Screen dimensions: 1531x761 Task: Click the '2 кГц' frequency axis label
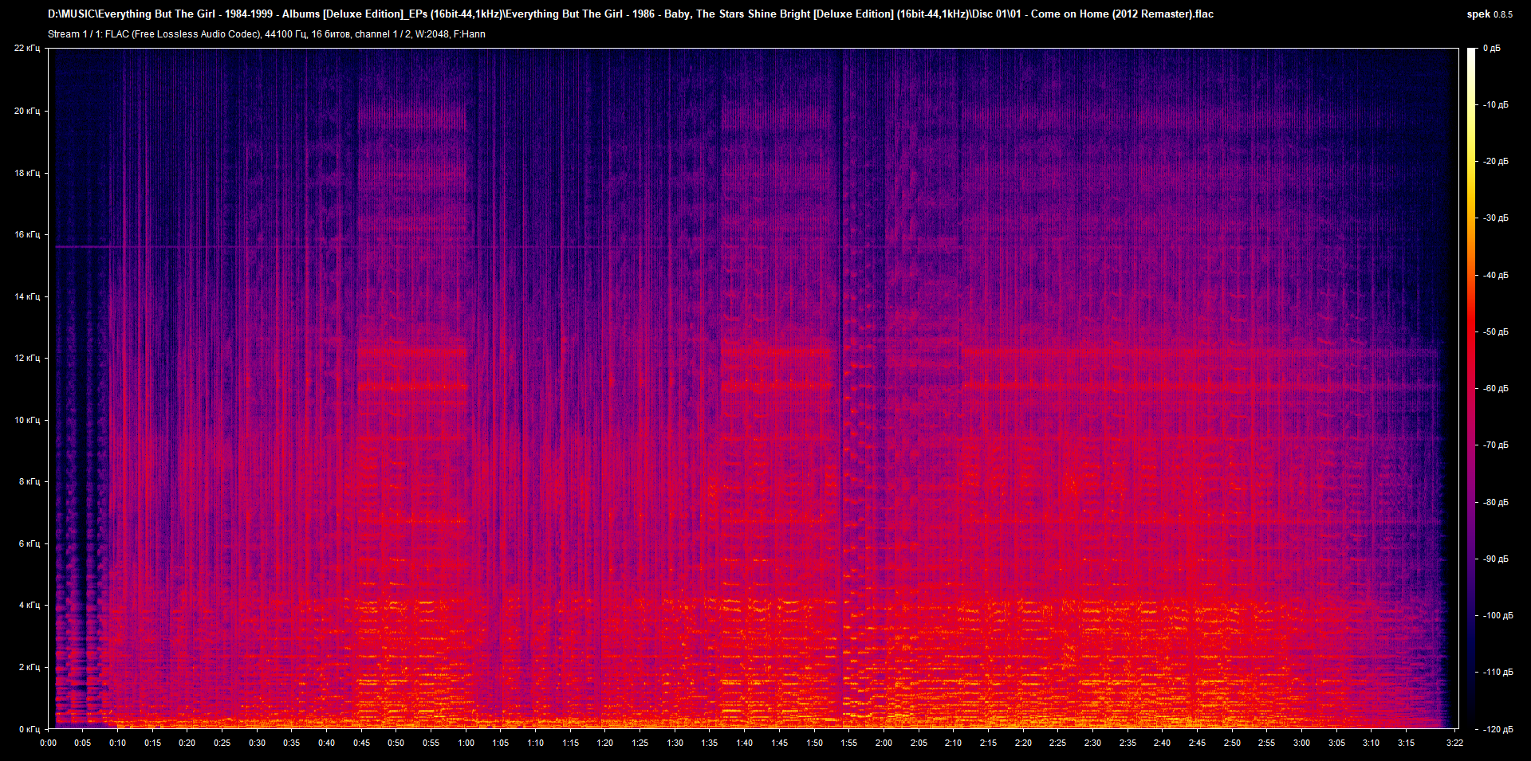click(x=30, y=667)
